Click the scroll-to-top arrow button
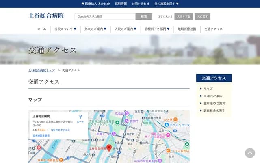 (250, 153)
